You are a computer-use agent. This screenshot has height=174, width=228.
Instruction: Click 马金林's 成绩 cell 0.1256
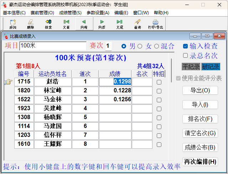point(115,100)
